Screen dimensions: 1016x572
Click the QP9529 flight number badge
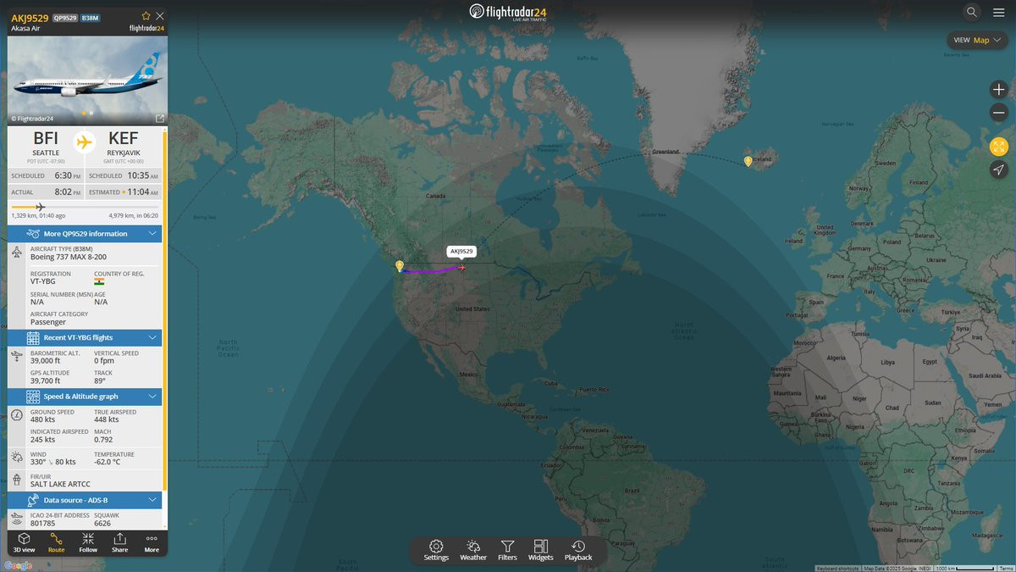64,17
